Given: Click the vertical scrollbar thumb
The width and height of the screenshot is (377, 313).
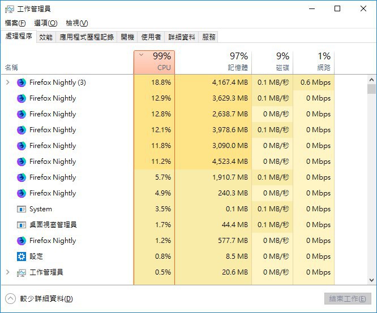Looking at the screenshot, I should click(371, 89).
